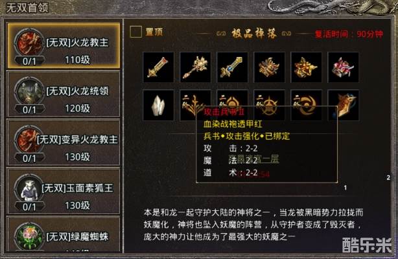Click the blue-gem sword drop icon
Screen dimensions: 398x259
pos(232,67)
